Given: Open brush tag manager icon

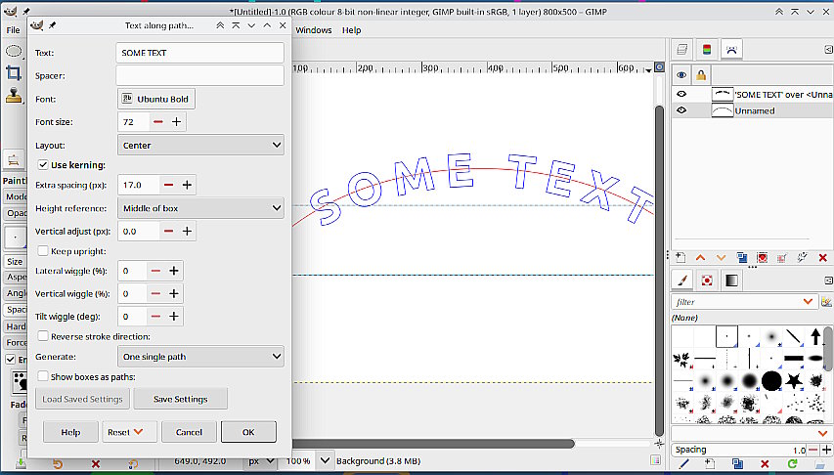Looking at the screenshot, I should [x=826, y=302].
